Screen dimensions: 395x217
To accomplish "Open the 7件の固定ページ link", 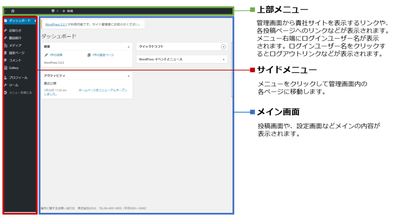I will [103, 55].
